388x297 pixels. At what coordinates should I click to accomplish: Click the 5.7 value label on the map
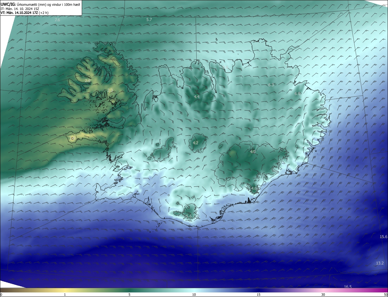click(149, 19)
